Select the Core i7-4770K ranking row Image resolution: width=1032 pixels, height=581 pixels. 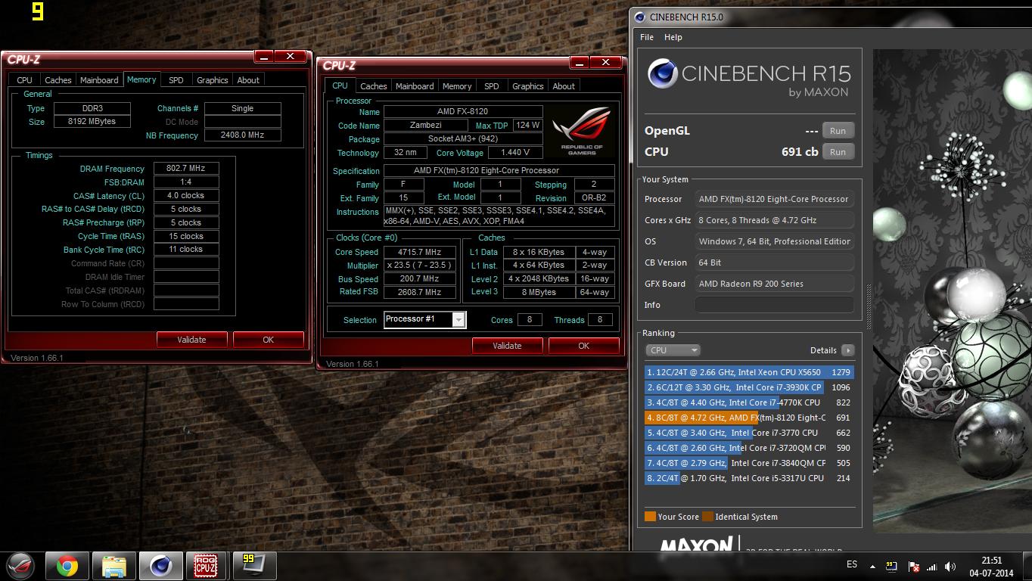point(749,402)
